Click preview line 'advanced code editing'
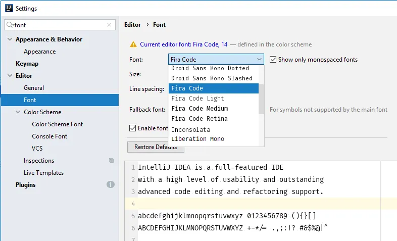This screenshot has width=397, height=241. (231, 191)
